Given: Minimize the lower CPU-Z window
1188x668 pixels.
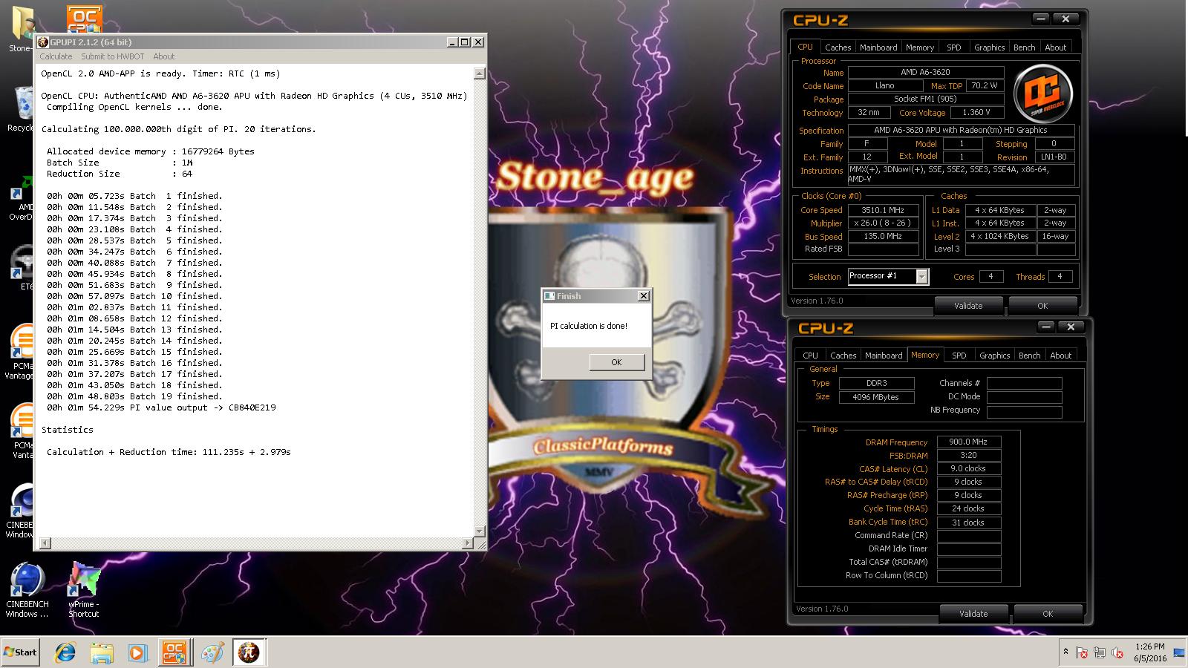Looking at the screenshot, I should (1046, 327).
